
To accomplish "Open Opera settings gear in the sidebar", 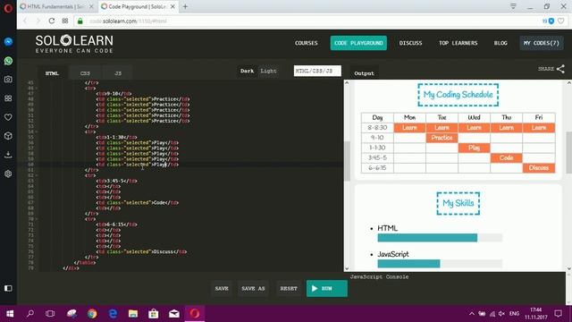I will click(x=8, y=174).
